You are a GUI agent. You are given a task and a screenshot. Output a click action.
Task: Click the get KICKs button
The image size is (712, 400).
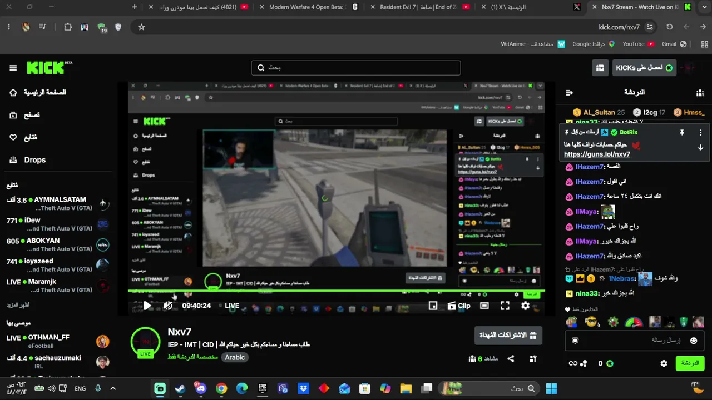coord(644,68)
